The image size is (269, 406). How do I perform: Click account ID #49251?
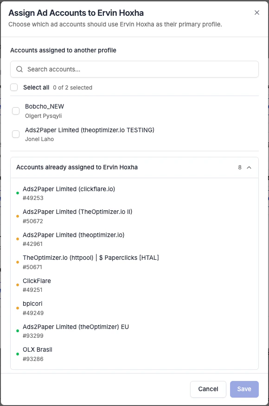(x=32, y=290)
